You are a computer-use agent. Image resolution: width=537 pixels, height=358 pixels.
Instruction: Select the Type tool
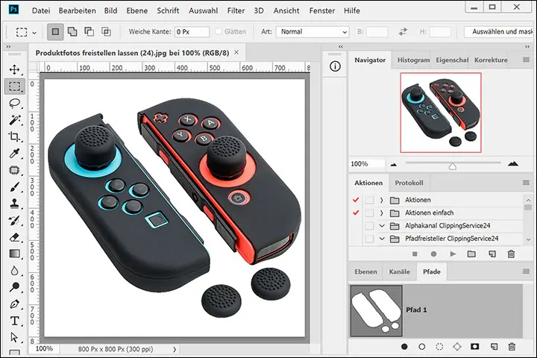pos(14,321)
